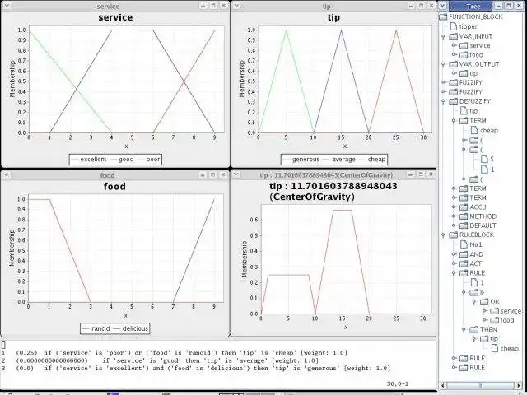Click the Tree panel horizontal scrollbar thumb
The width and height of the screenshot is (527, 395).
(x=480, y=386)
